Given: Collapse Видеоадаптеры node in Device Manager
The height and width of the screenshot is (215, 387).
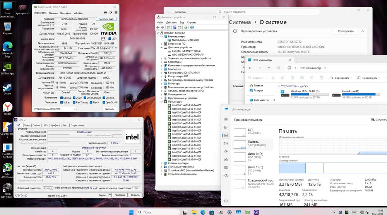Looking at the screenshot, I should (x=162, y=36).
